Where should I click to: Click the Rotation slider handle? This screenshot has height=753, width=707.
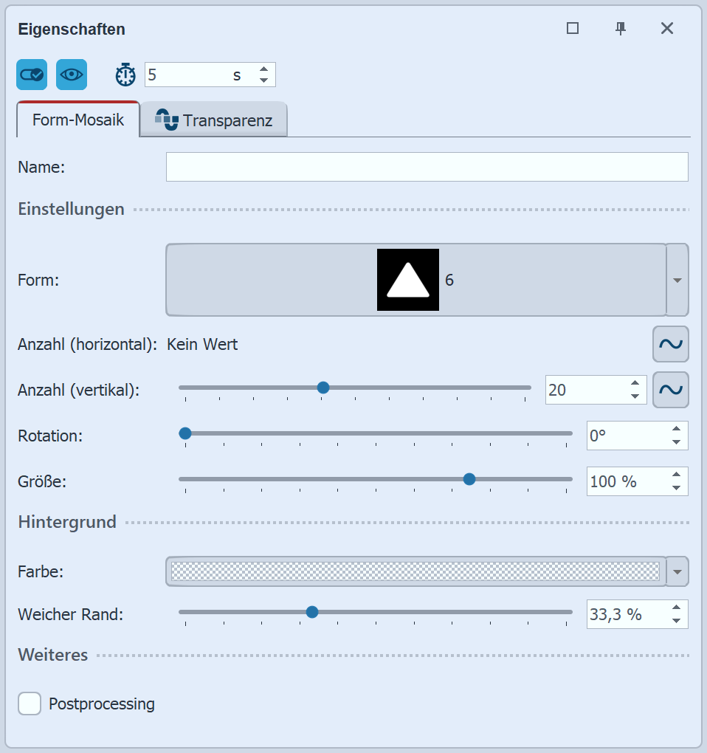click(185, 433)
